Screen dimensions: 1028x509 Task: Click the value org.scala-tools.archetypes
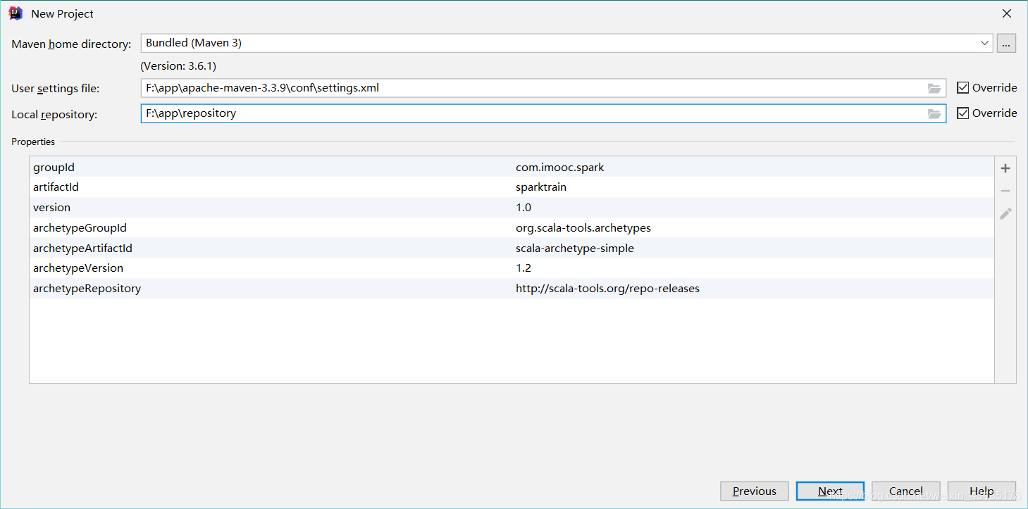coord(583,228)
